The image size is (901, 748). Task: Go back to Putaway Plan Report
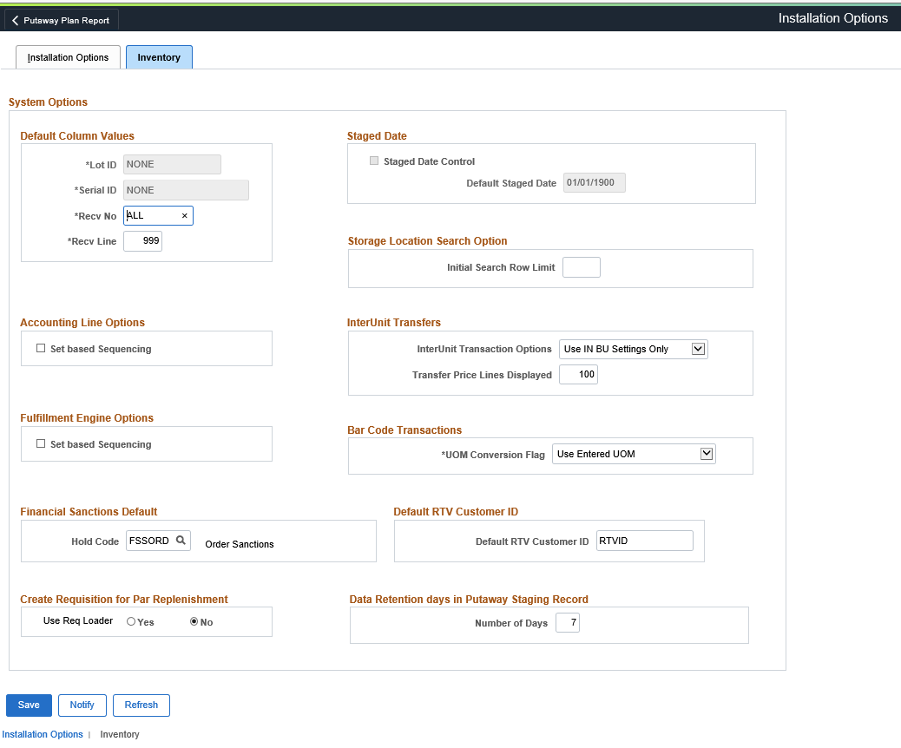(x=62, y=20)
